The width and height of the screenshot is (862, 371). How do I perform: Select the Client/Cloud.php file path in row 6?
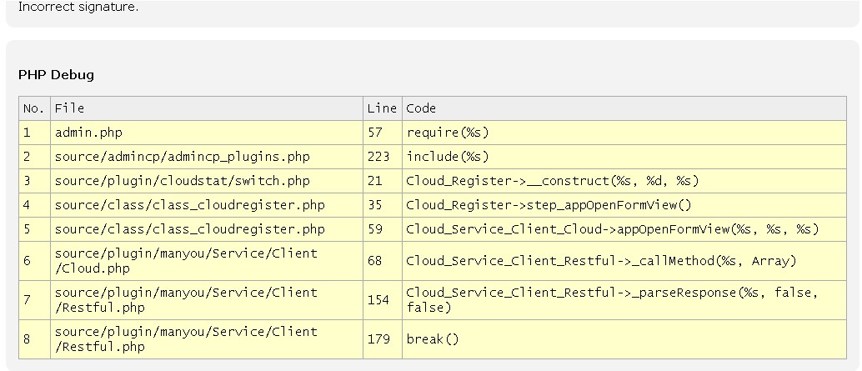pos(185,261)
